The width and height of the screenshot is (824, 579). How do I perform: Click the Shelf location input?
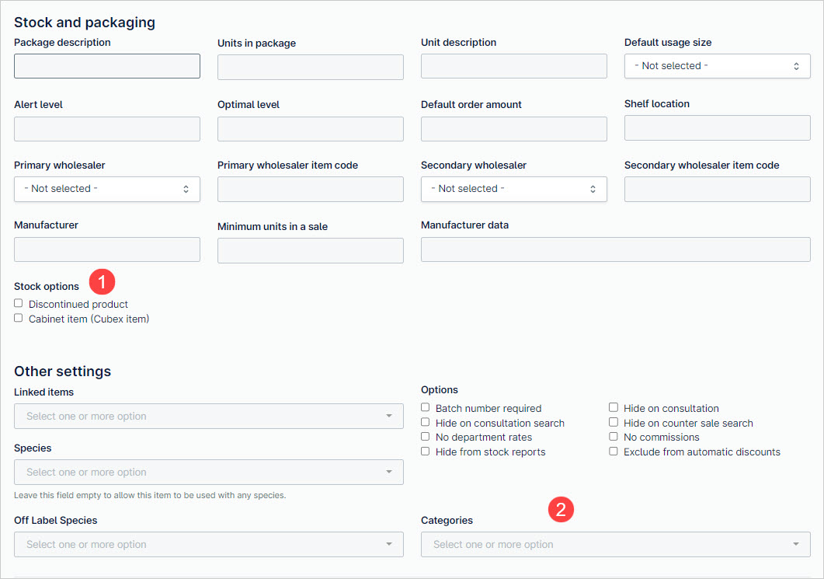718,127
